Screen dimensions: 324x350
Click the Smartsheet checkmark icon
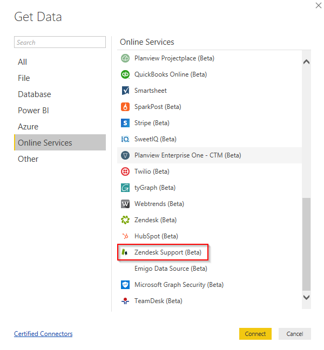125,91
